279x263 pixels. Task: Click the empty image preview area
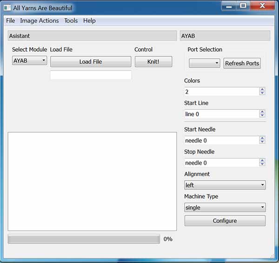point(92,181)
